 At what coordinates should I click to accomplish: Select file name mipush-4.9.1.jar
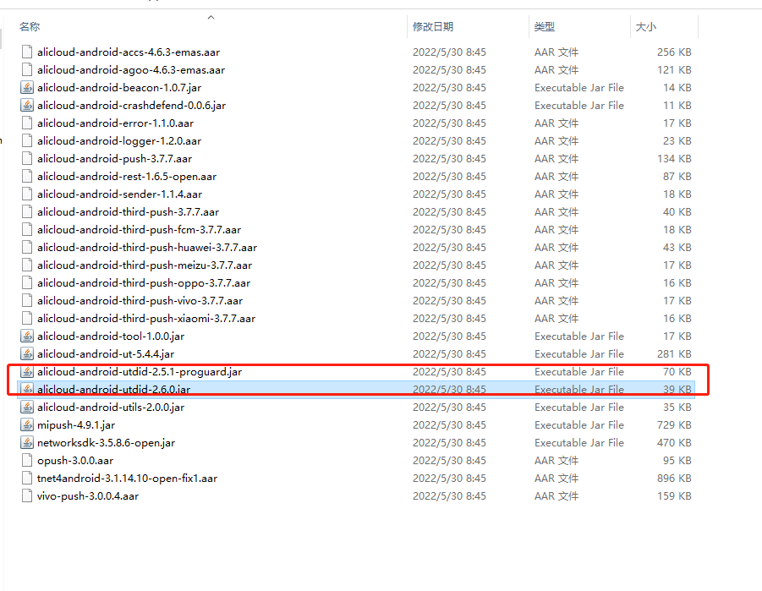click(x=76, y=424)
